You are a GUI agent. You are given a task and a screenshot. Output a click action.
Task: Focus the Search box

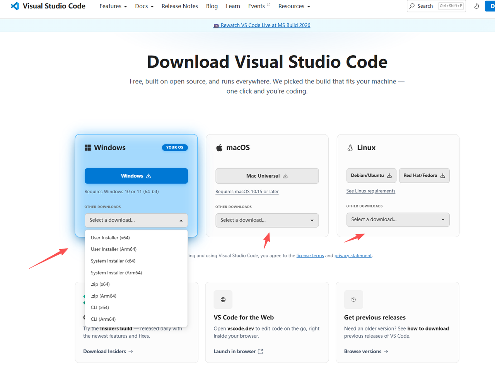(x=436, y=6)
